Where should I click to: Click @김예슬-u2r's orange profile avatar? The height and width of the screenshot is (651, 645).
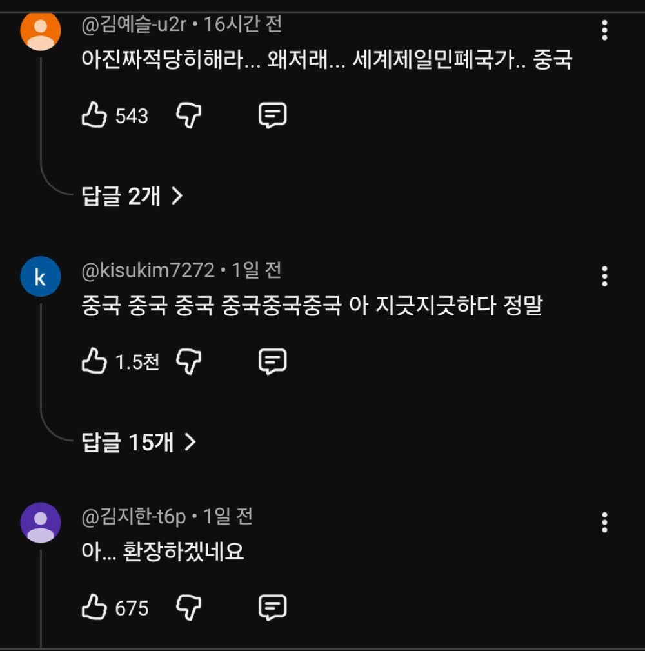pyautogui.click(x=41, y=30)
